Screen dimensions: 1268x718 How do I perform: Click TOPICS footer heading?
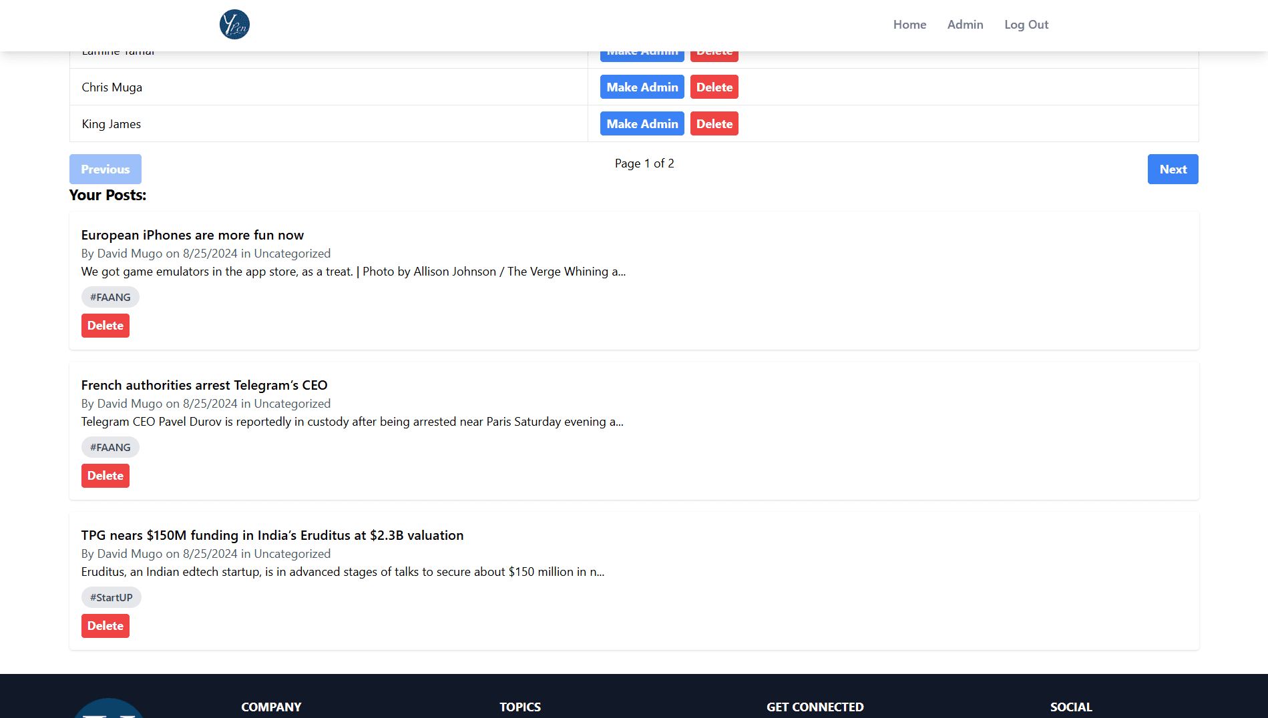point(520,707)
